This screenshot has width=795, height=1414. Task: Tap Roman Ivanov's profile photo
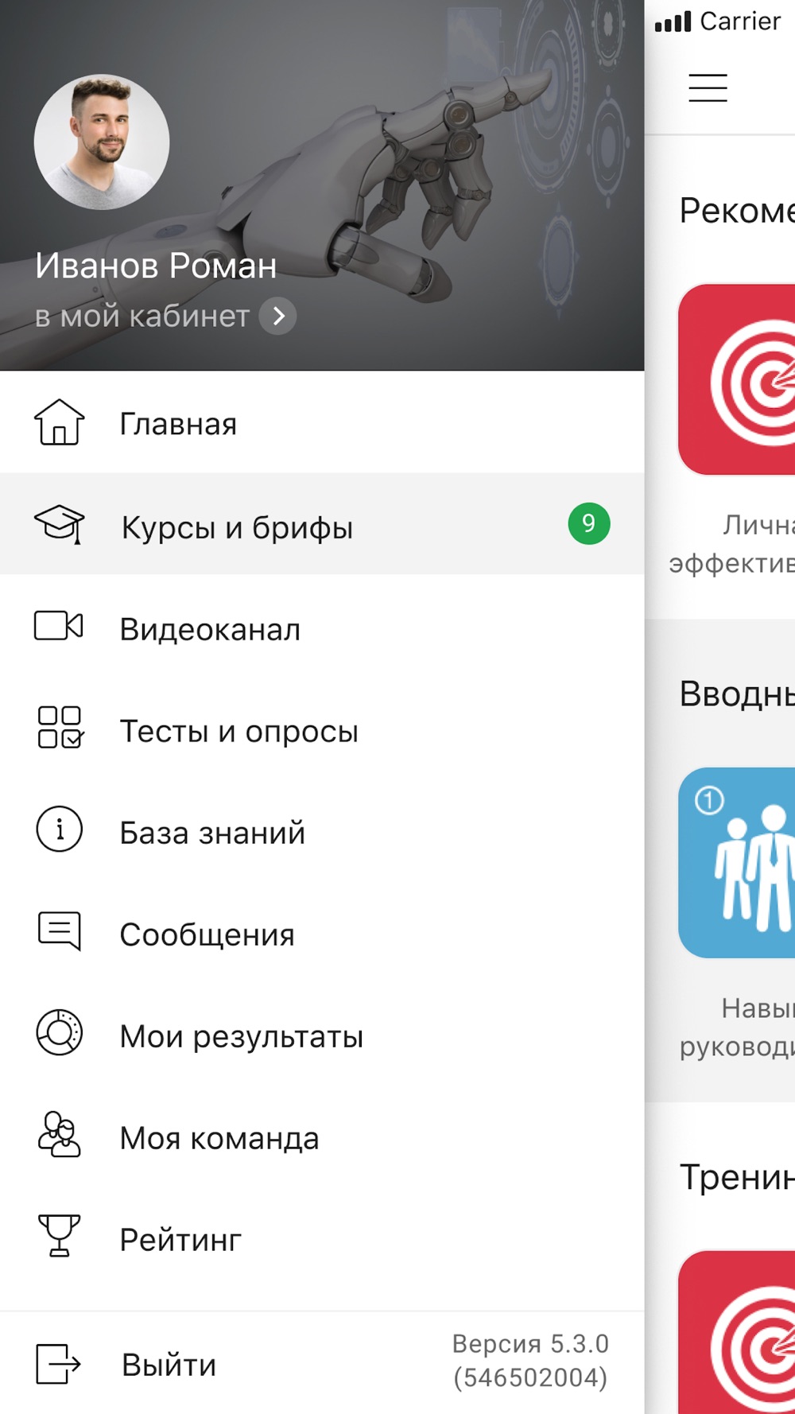pos(102,142)
